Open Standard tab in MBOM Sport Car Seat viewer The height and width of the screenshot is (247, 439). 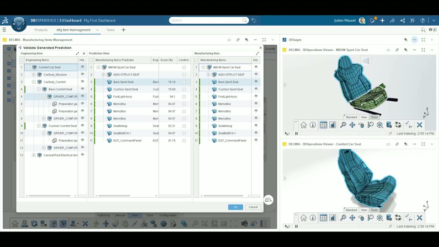pyautogui.click(x=351, y=117)
